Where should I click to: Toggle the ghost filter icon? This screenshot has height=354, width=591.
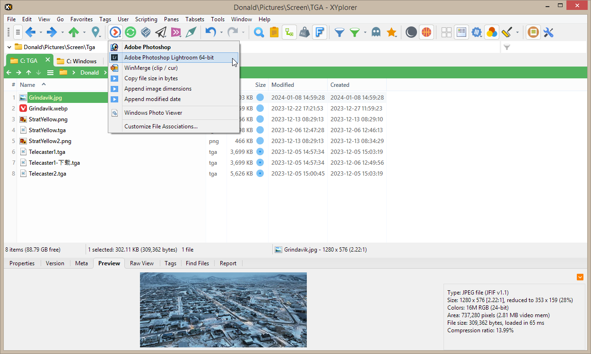coord(376,32)
